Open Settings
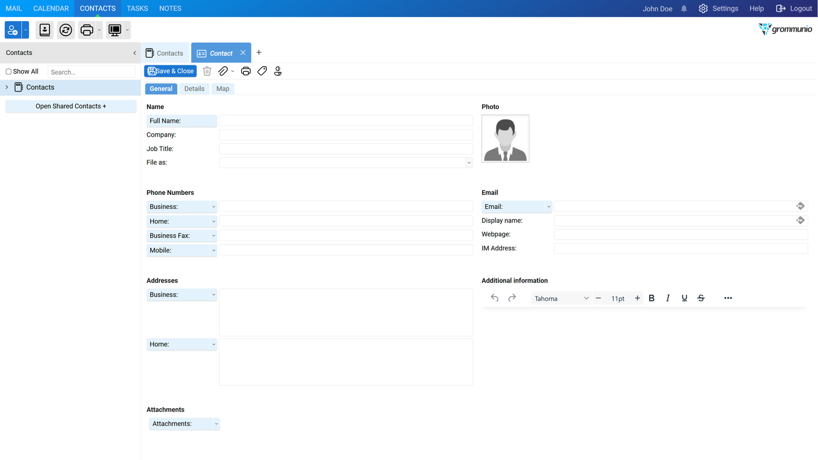818x460 pixels. [x=719, y=9]
